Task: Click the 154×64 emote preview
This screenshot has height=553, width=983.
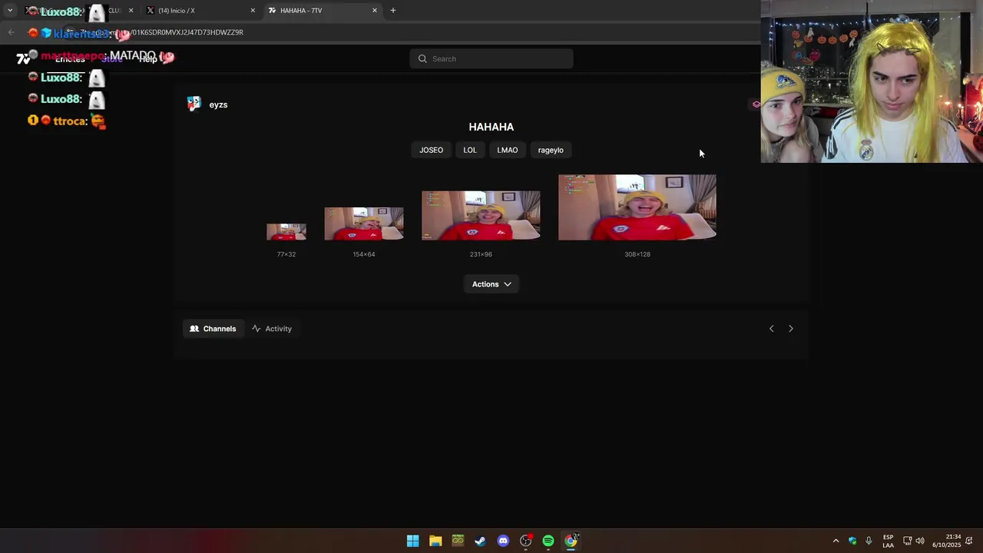Action: point(364,224)
